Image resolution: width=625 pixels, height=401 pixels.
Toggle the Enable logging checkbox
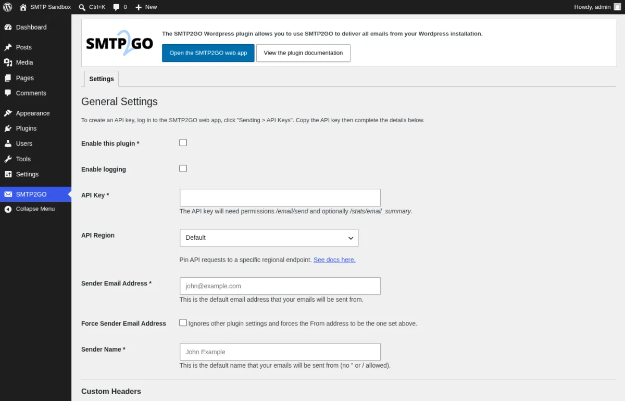(183, 169)
